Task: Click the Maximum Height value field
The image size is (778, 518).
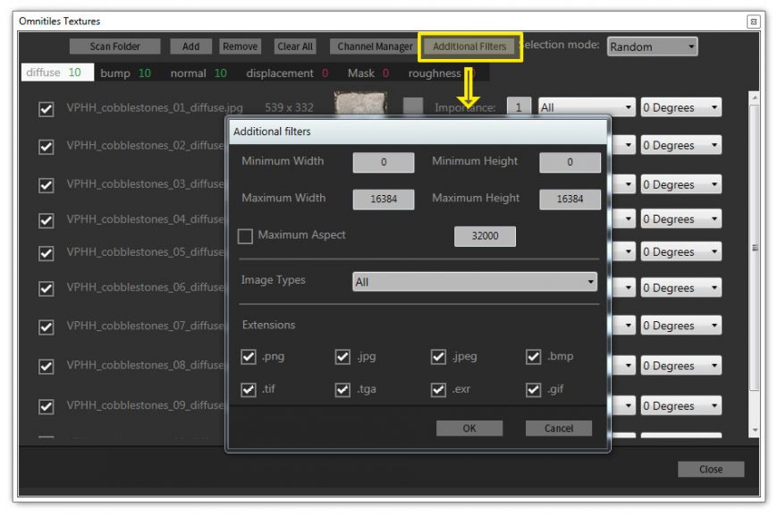Action: [570, 200]
